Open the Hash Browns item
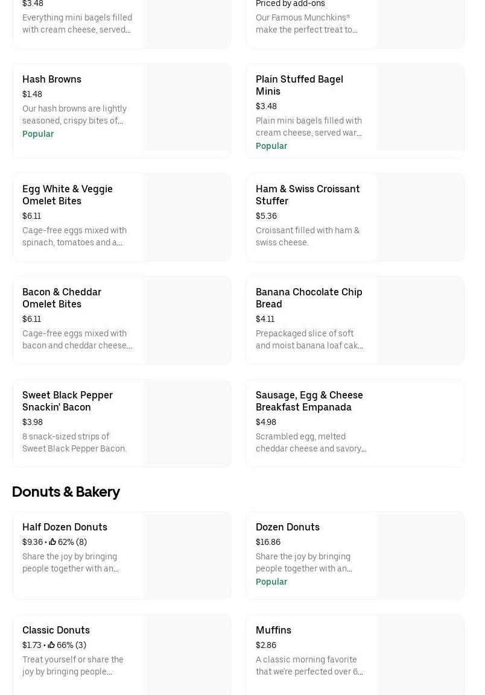485x695 pixels. pyautogui.click(x=52, y=79)
